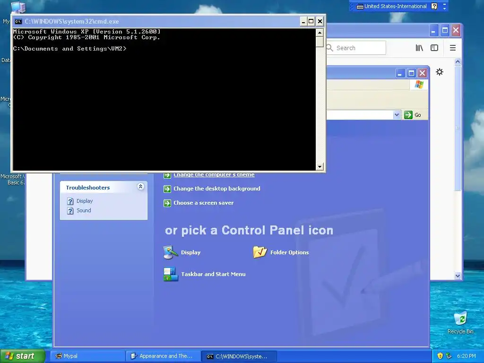This screenshot has width=484, height=363.
Task: Toggle the Mypal sidebar icon
Action: [434, 48]
